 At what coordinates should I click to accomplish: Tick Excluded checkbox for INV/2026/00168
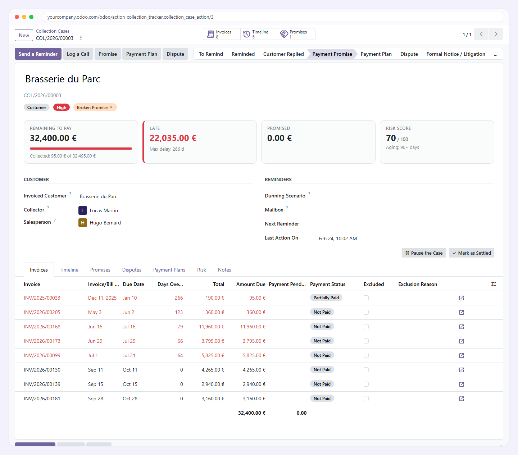pyautogui.click(x=366, y=327)
